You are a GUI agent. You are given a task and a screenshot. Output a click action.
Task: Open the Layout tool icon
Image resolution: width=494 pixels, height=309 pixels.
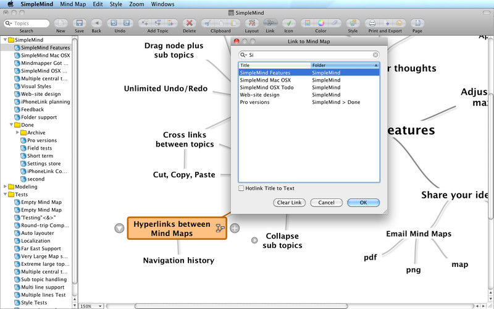(x=252, y=23)
